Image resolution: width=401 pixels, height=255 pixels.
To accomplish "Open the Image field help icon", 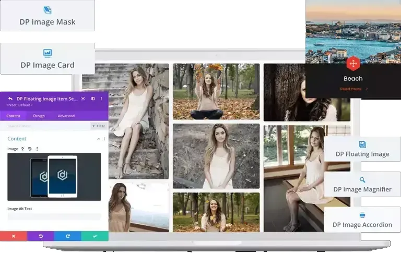I will coord(22,149).
